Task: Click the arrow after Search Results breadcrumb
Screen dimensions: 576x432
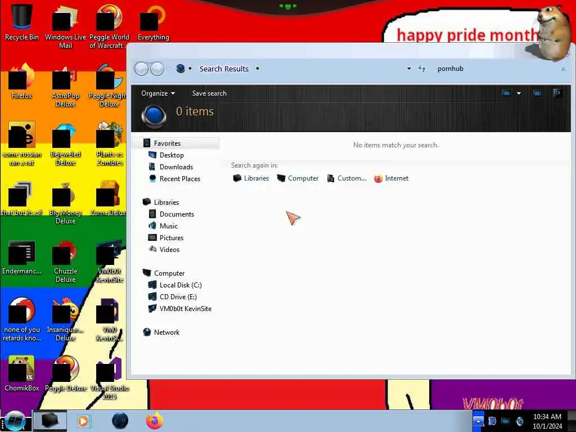Action: click(x=258, y=69)
